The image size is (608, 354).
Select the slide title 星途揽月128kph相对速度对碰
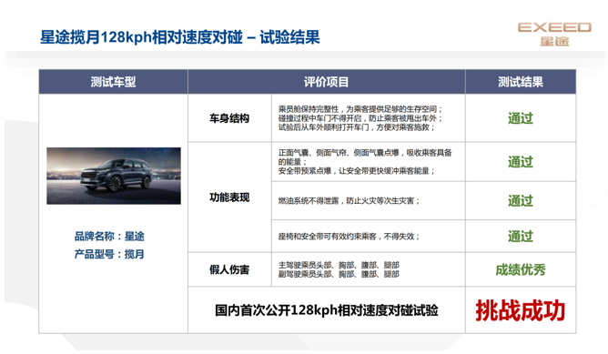[141, 37]
